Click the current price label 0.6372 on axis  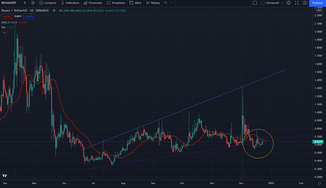tap(318, 142)
